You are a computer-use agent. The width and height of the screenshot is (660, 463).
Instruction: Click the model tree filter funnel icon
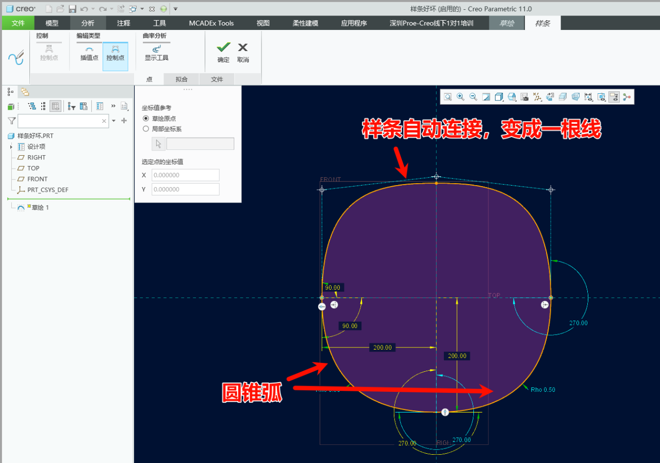click(x=11, y=121)
